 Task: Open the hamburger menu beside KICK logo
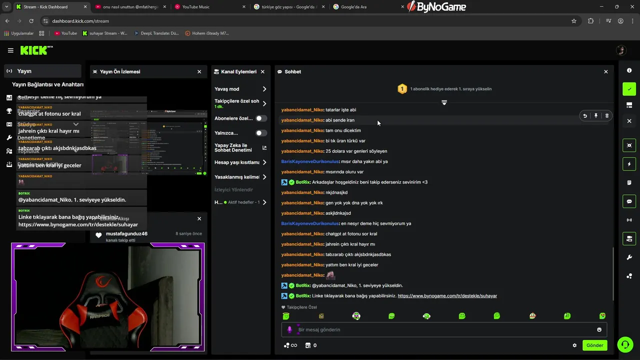(x=10, y=50)
